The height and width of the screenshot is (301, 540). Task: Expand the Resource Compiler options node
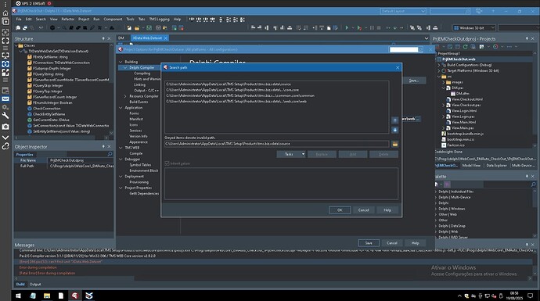point(125,96)
